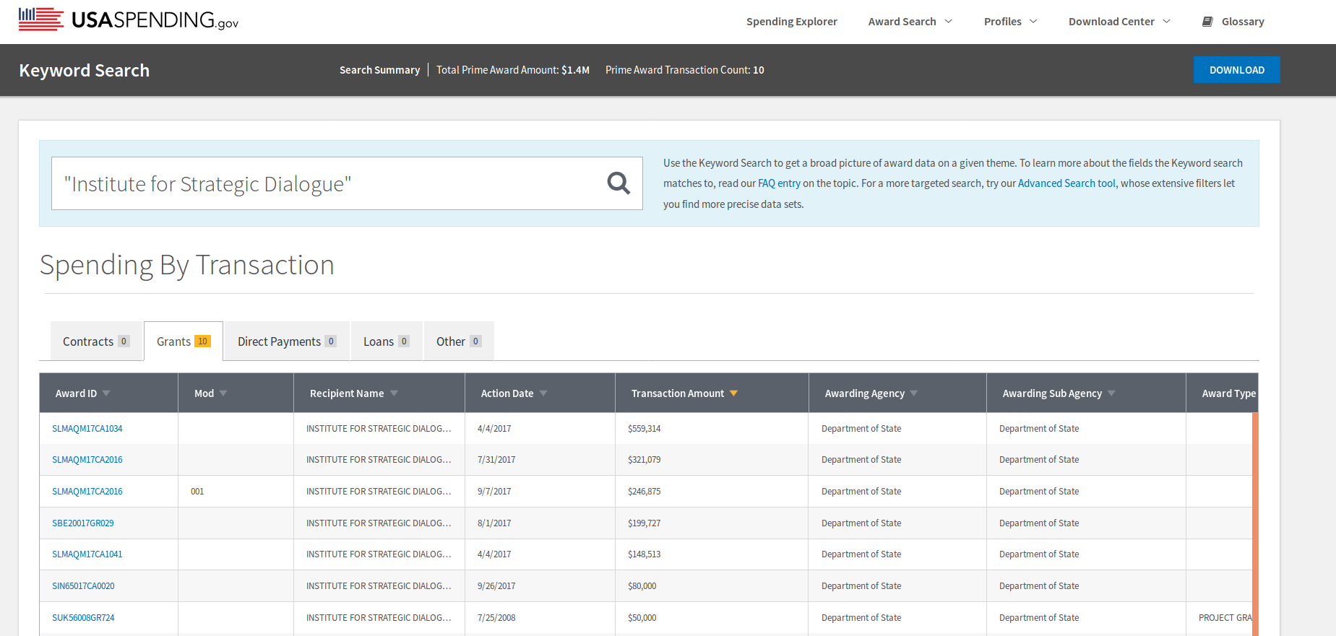Click the orange table scrollbar
This screenshot has height=636, width=1336.
(x=1255, y=524)
